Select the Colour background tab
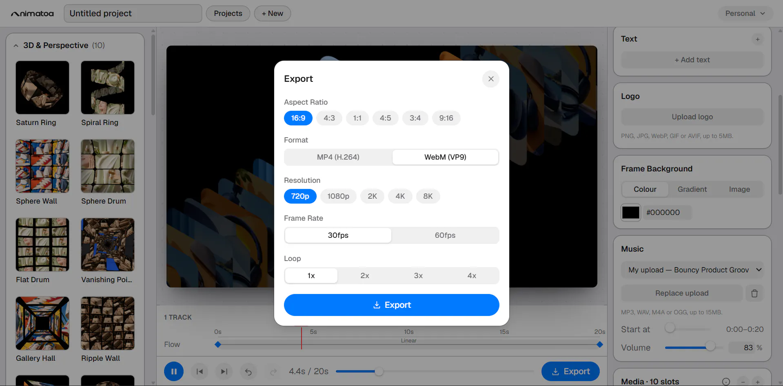 coord(645,189)
